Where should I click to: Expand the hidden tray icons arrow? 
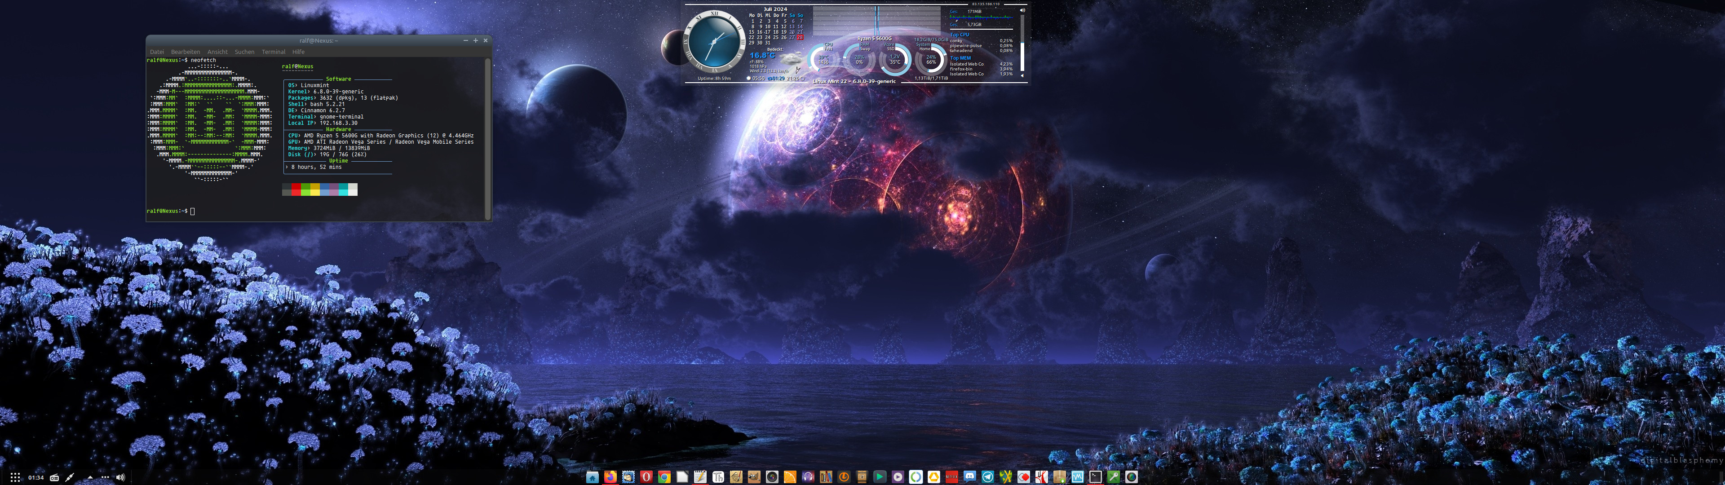[90, 478]
